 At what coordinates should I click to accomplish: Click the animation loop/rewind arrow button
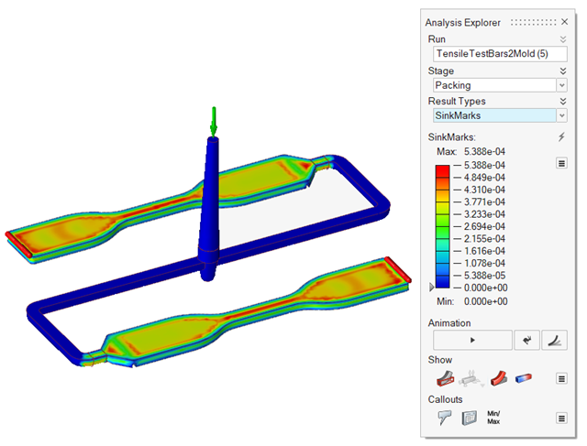pyautogui.click(x=526, y=340)
